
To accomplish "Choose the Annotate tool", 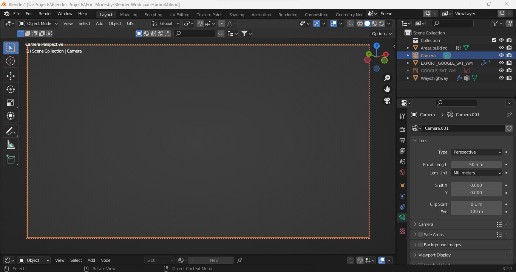I will point(11,131).
